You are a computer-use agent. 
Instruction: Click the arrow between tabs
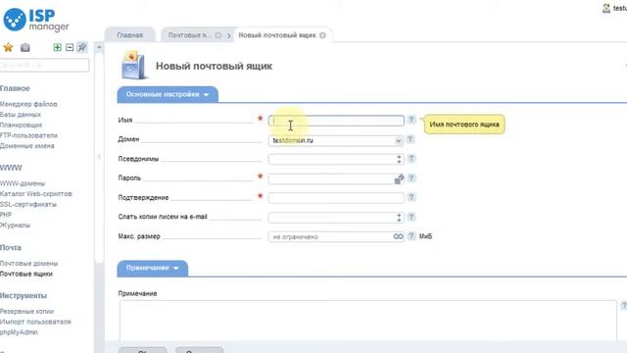click(x=229, y=35)
